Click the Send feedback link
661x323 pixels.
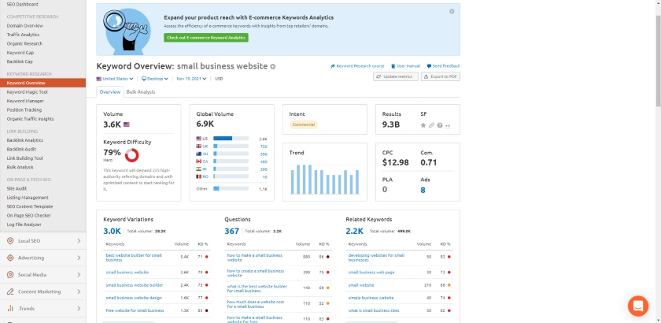click(444, 66)
